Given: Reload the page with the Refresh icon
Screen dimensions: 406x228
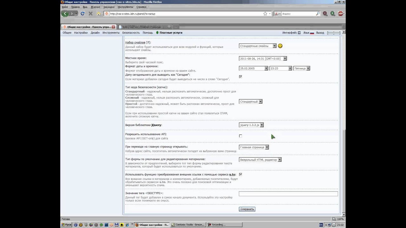Looking at the screenshot, I should [82, 14].
